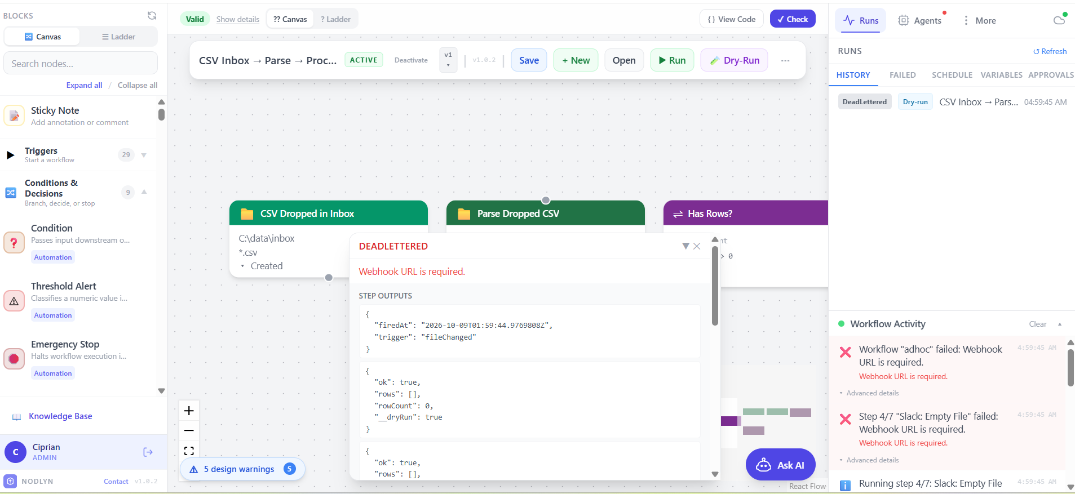Open the v1 version dropdown
1075x494 pixels.
(x=448, y=60)
